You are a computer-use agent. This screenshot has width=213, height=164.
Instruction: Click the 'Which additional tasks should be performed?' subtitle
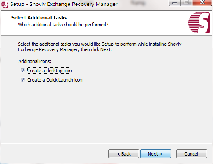tap(63, 25)
